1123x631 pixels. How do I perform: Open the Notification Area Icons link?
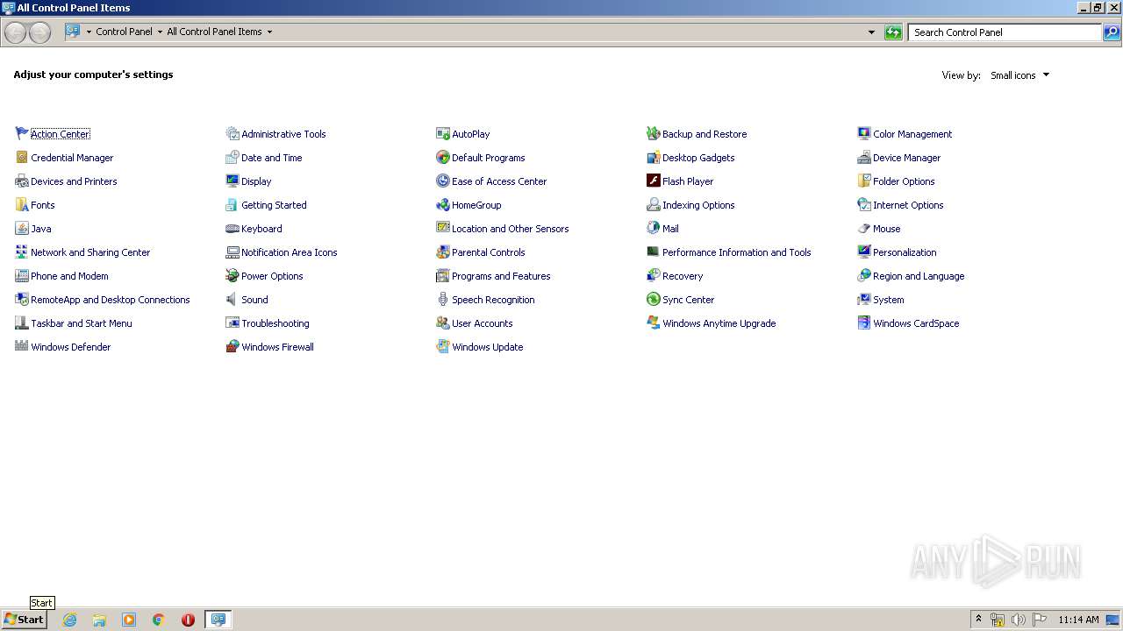tap(289, 252)
